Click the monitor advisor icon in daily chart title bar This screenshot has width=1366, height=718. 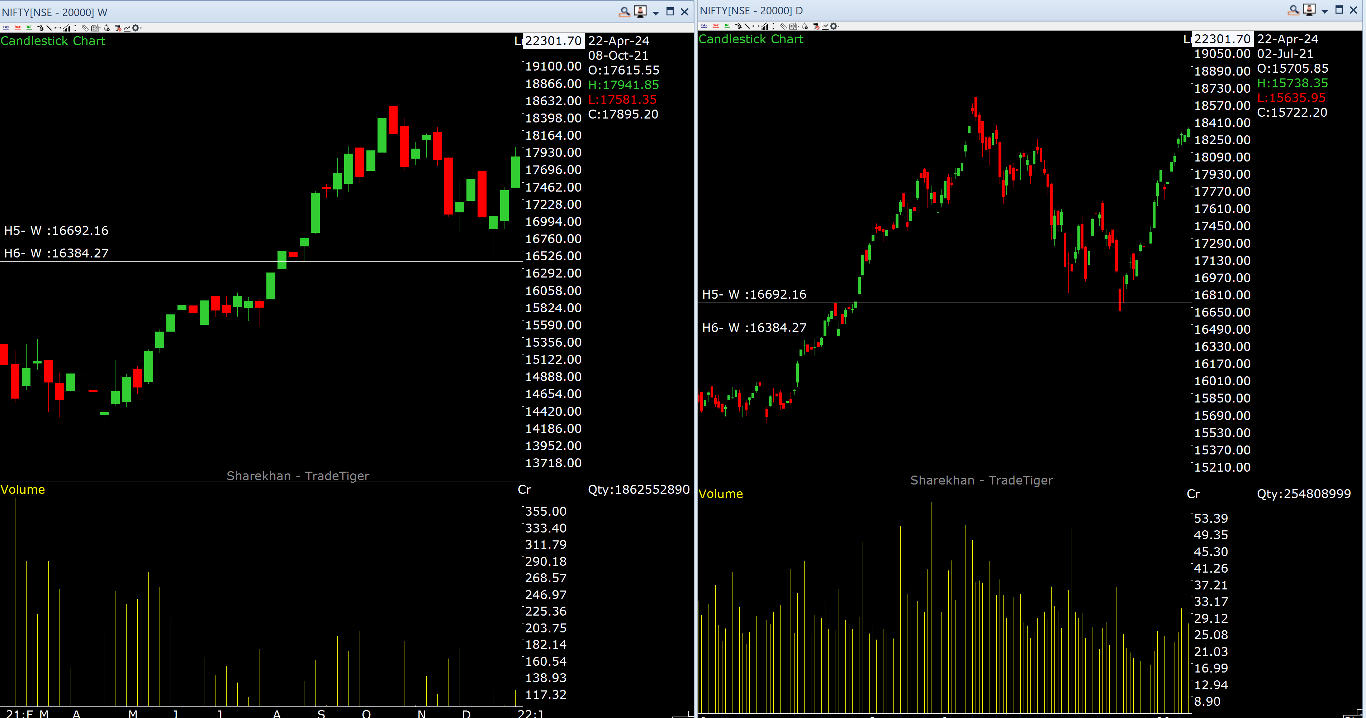point(1309,10)
